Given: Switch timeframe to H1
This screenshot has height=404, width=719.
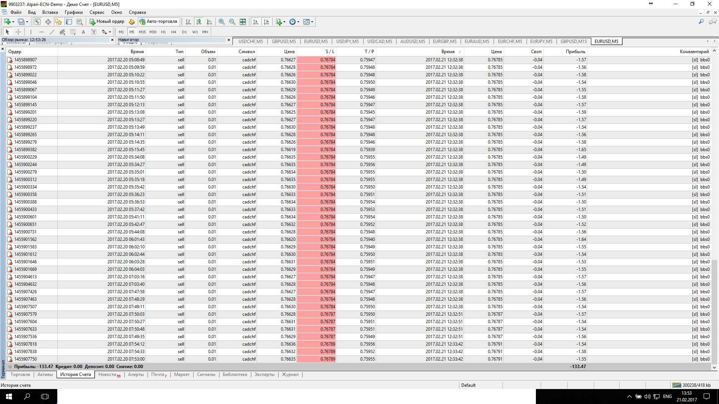Looking at the screenshot, I should [163, 32].
